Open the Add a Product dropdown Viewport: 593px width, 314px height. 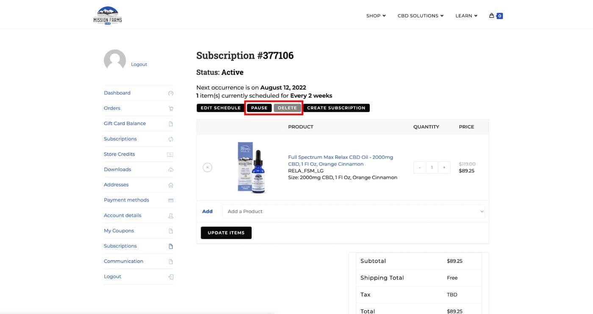(353, 211)
